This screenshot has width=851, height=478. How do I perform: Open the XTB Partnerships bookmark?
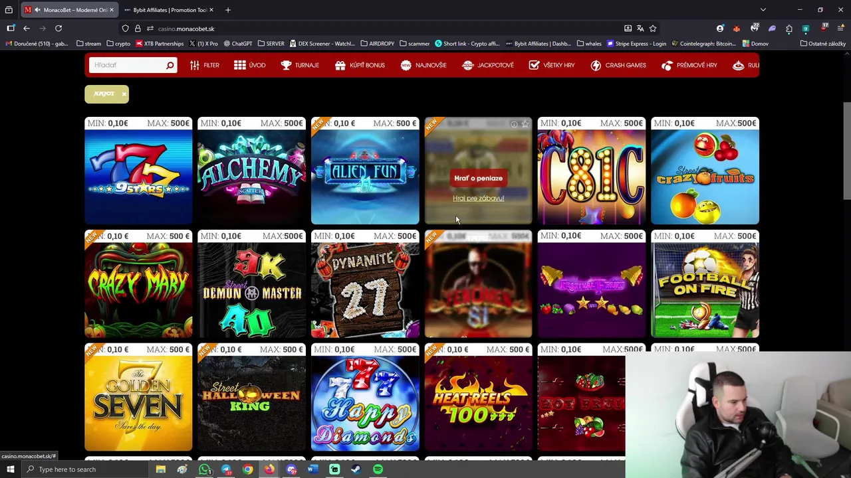[160, 44]
